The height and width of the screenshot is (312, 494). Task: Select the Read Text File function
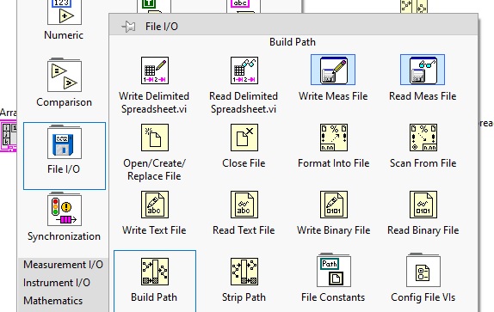pos(244,205)
